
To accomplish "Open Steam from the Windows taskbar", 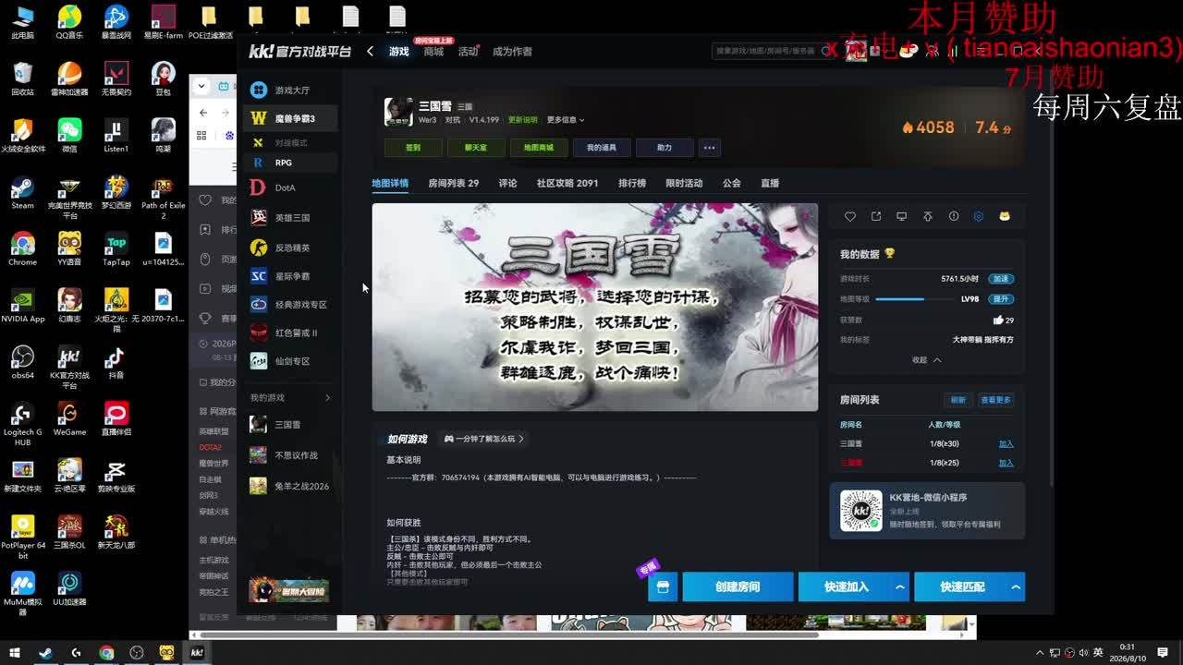I will pyautogui.click(x=45, y=653).
